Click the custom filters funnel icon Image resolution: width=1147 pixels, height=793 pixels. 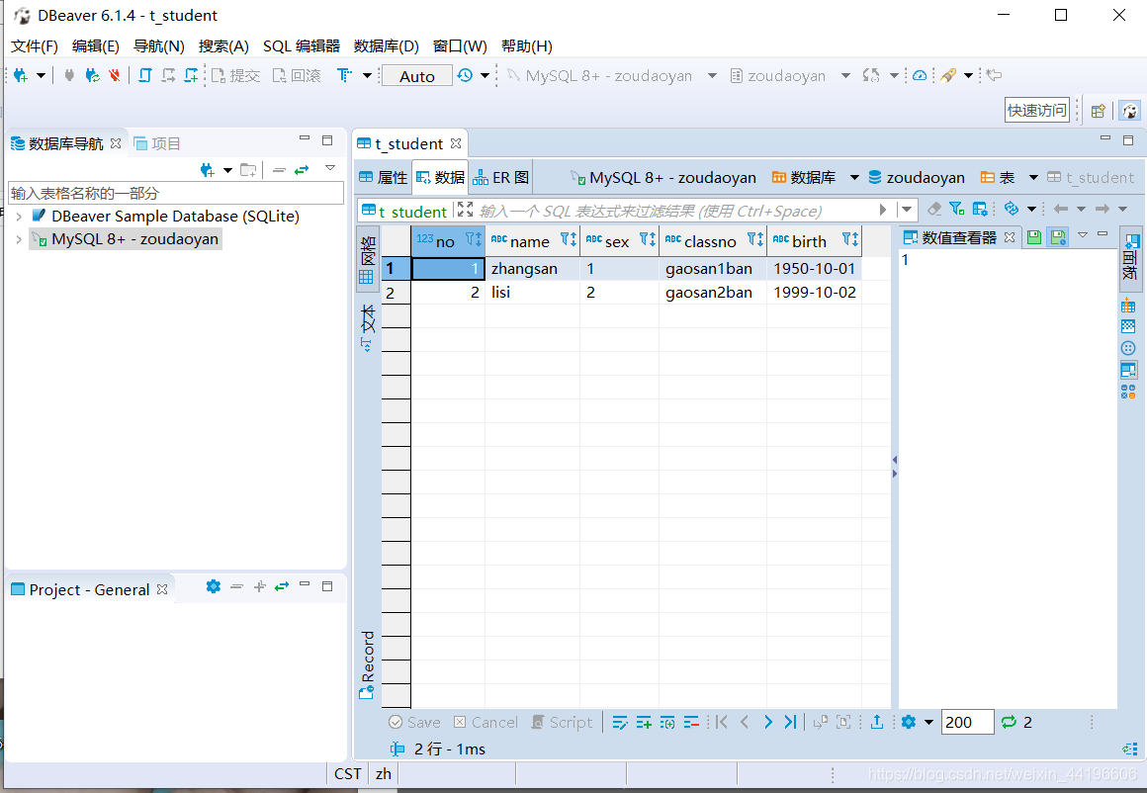coord(957,210)
